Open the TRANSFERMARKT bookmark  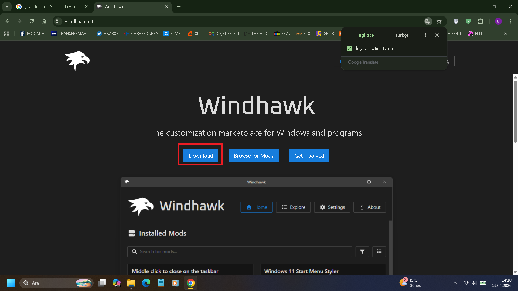[x=71, y=34]
